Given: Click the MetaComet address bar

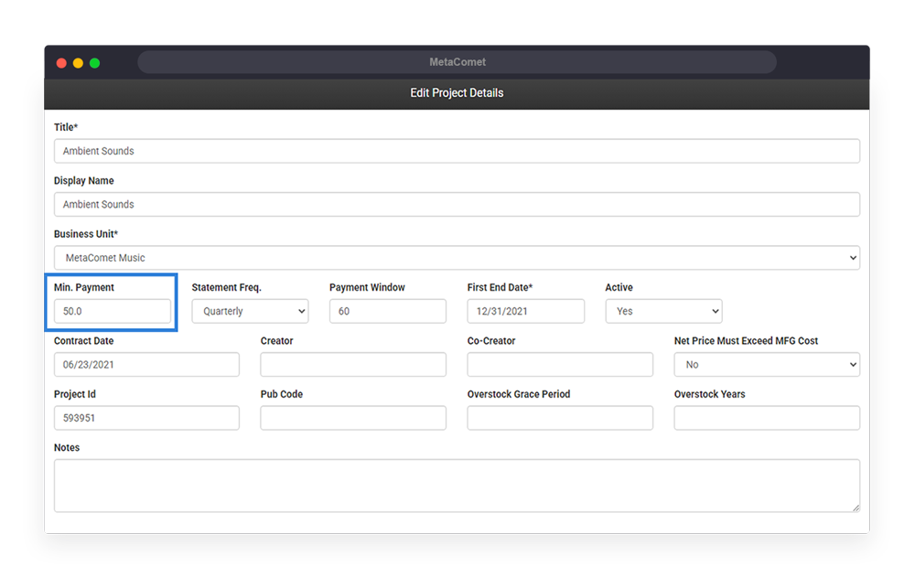Looking at the screenshot, I should click(x=457, y=62).
